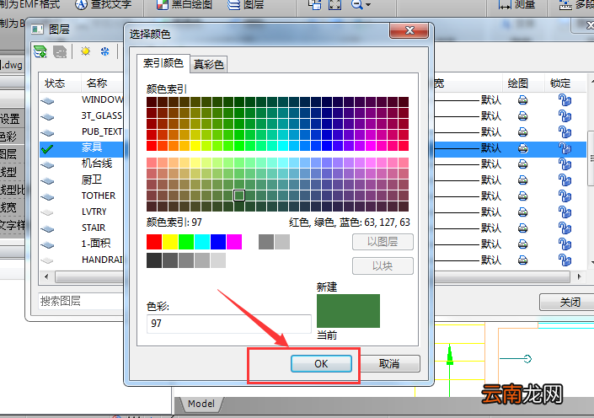Click status icon of LVTRY layer row

pos(47,212)
